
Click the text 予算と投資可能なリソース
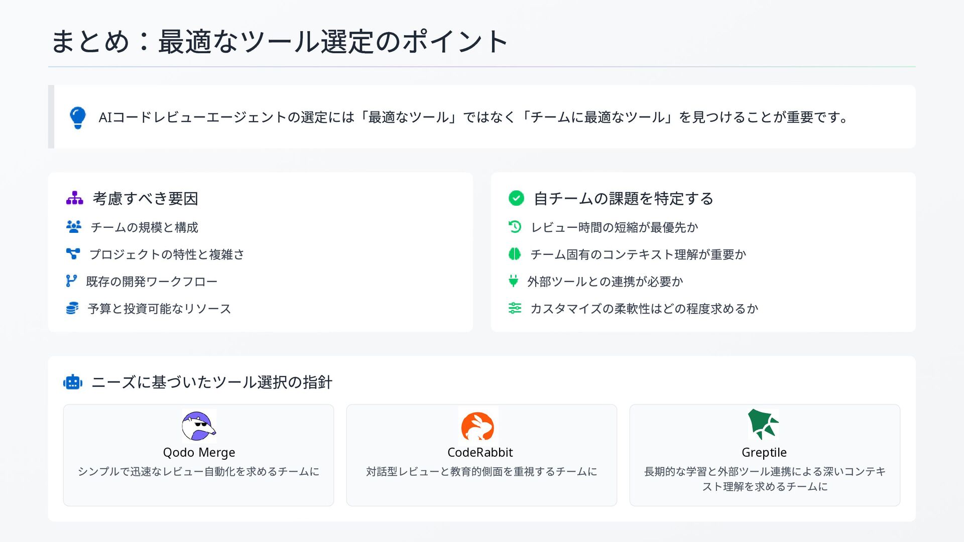[x=159, y=309]
